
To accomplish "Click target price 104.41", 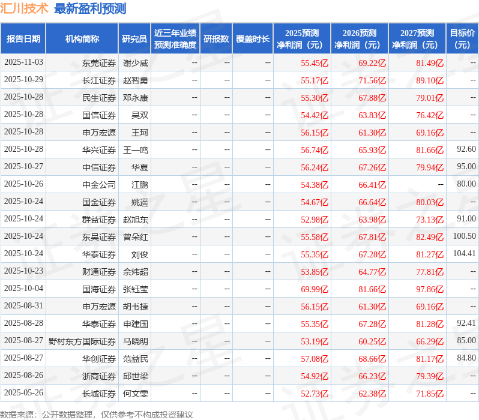I will tap(465, 254).
